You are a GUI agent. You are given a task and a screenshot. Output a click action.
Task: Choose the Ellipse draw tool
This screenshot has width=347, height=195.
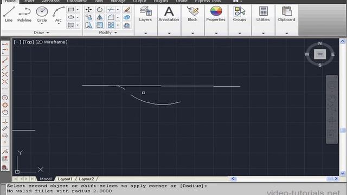tap(71, 17)
